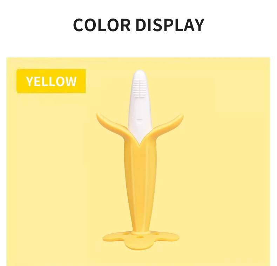277x266 pixels.
Task: Click the long yellow handle of the teether
Action: coord(141,185)
